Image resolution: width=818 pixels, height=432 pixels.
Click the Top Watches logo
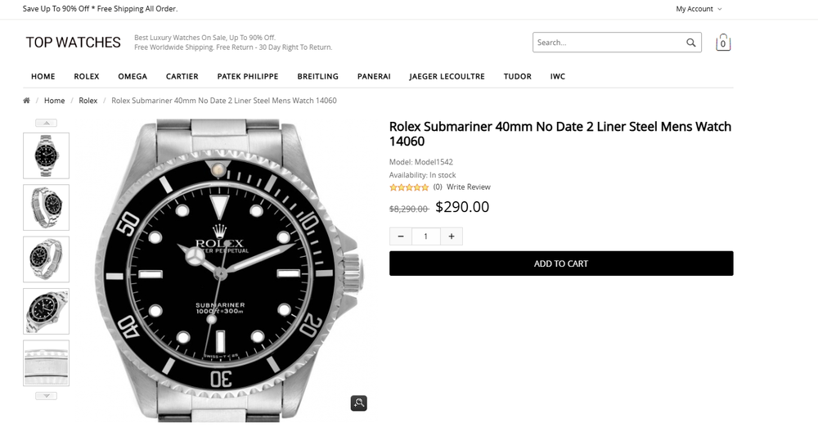[x=74, y=43]
